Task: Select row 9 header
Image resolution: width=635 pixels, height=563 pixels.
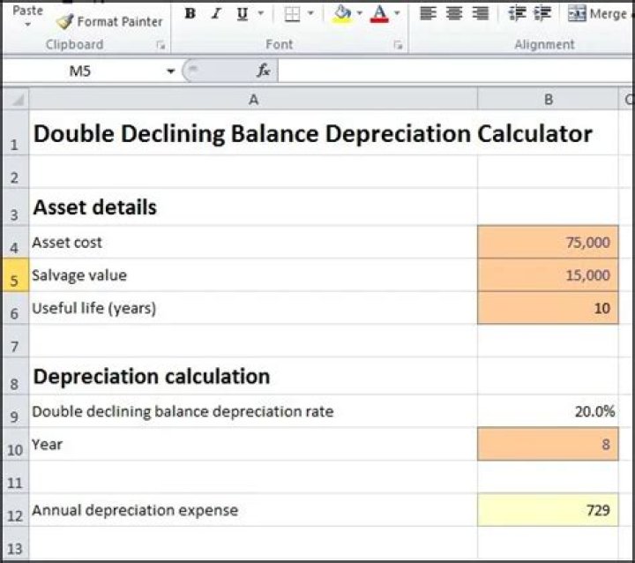Action: [15, 411]
